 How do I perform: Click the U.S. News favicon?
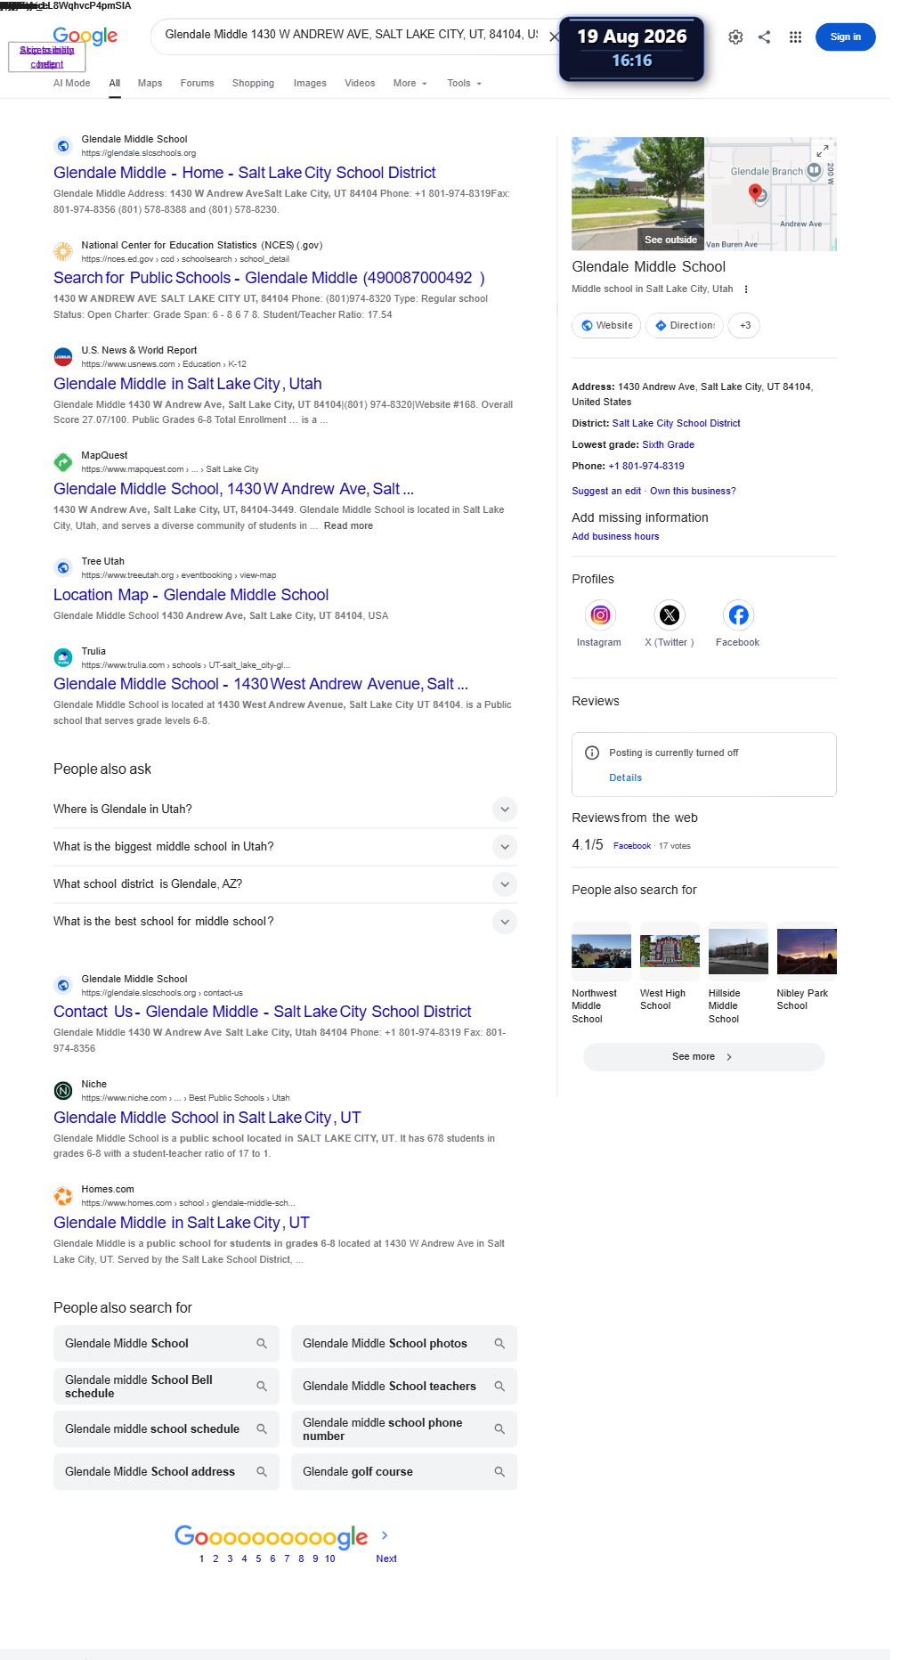(63, 357)
